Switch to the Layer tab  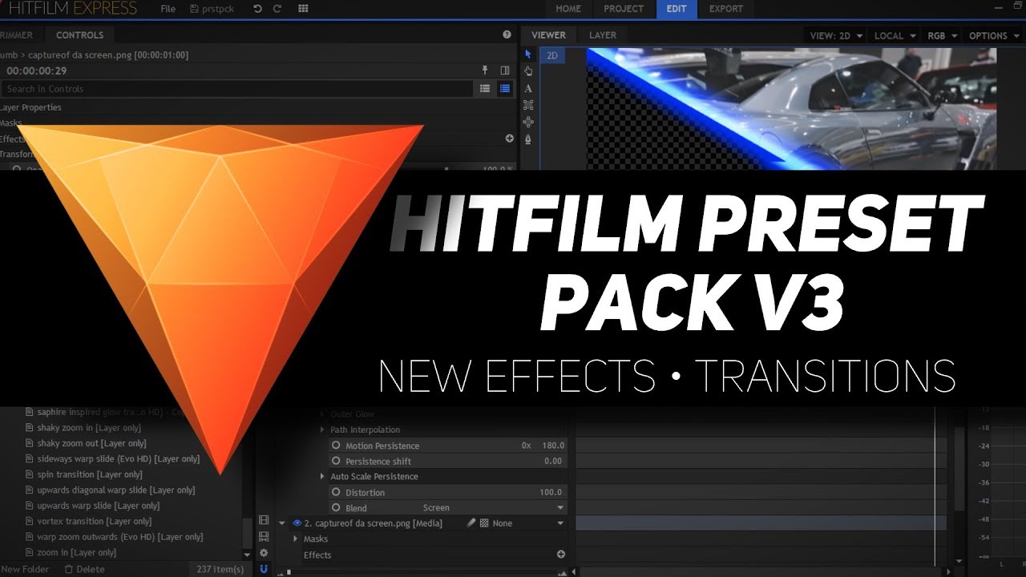click(x=603, y=35)
